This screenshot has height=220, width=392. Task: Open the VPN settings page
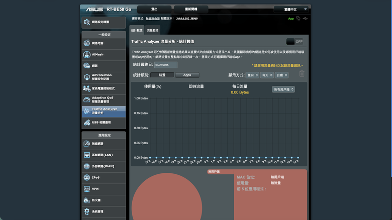click(x=104, y=189)
